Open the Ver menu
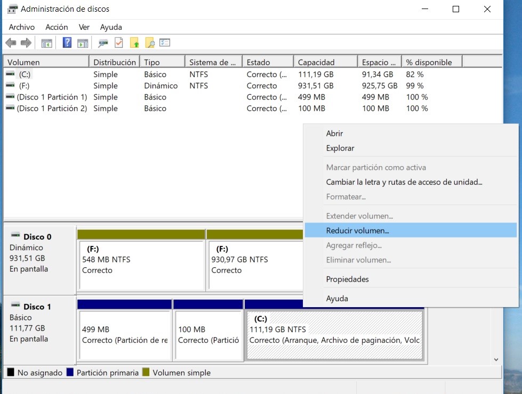The width and height of the screenshot is (522, 394). point(84,27)
